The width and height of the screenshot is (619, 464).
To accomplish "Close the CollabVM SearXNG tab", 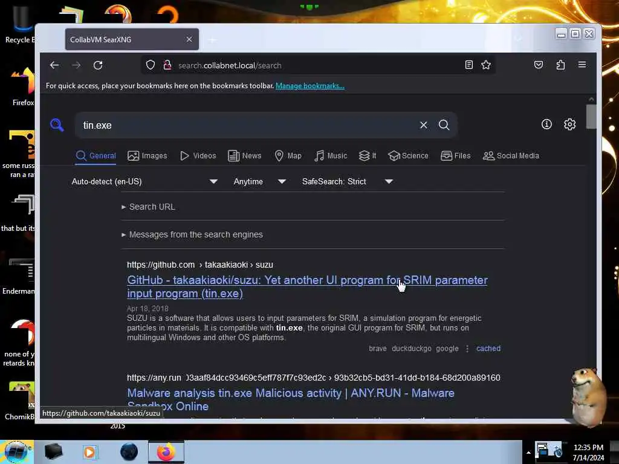I will click(x=189, y=39).
